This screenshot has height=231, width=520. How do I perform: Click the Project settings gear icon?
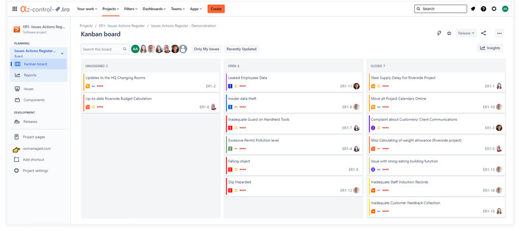click(16, 171)
